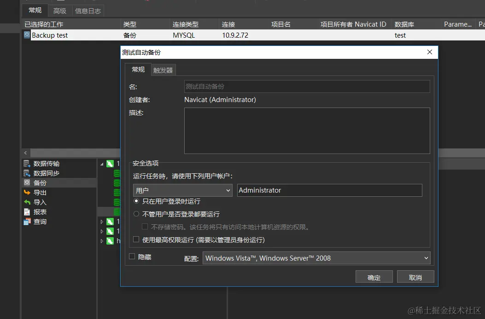Image resolution: width=485 pixels, height=319 pixels.
Task: Open 信息日志 tab in main window
Action: click(x=88, y=11)
